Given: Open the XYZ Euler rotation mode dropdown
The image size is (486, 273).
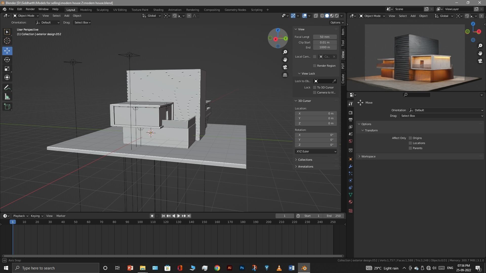Looking at the screenshot, I should click(316, 151).
